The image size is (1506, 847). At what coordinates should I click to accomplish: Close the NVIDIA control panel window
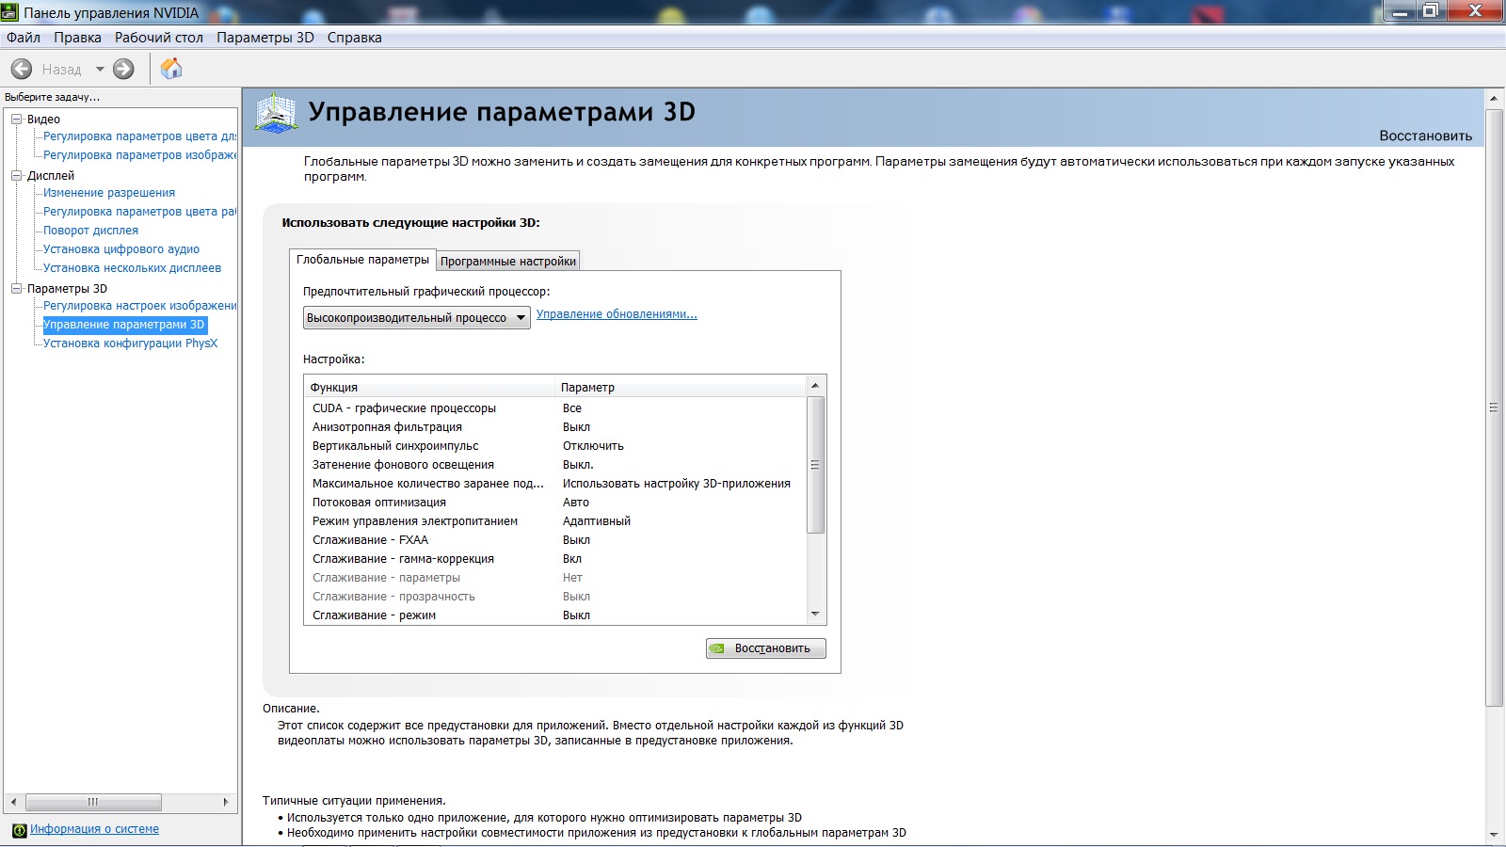click(x=1475, y=11)
